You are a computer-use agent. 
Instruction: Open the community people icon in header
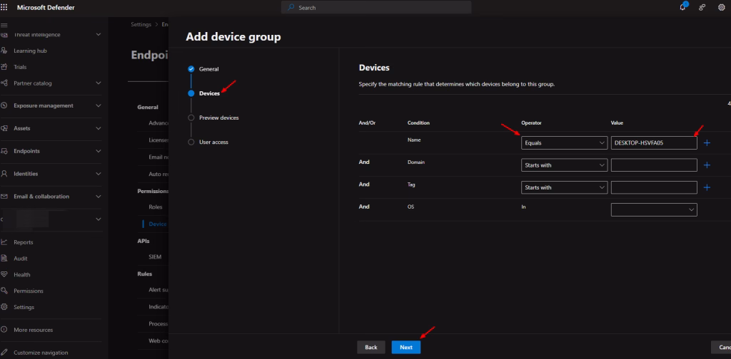tap(702, 7)
